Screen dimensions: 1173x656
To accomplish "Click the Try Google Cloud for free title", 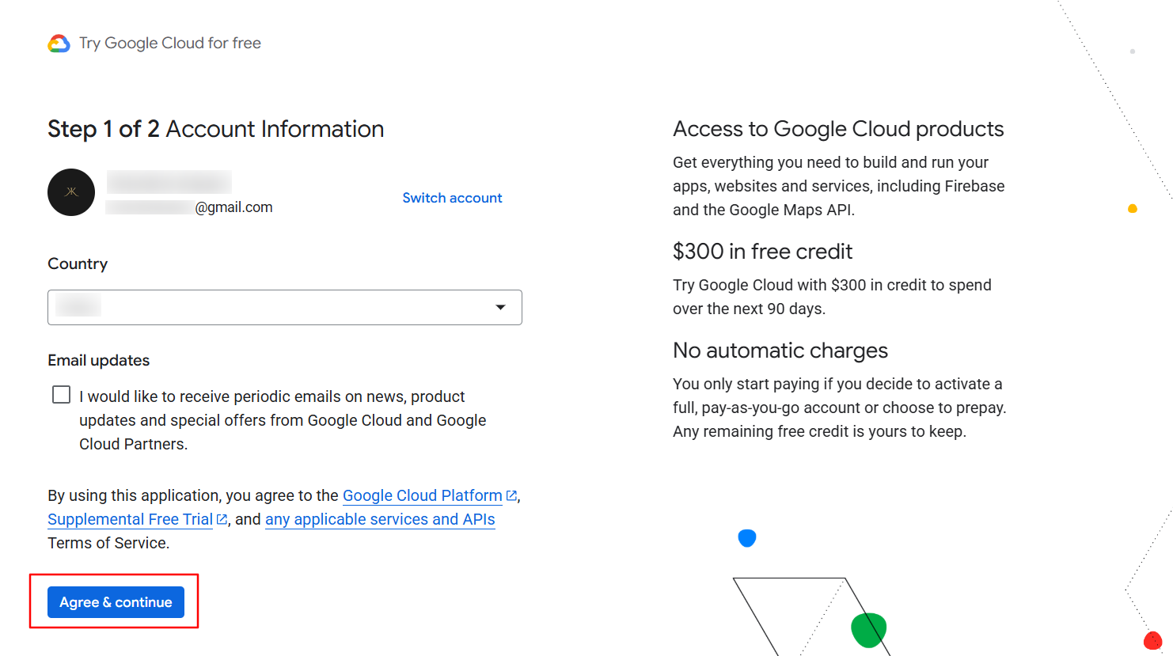I will 170,44.
